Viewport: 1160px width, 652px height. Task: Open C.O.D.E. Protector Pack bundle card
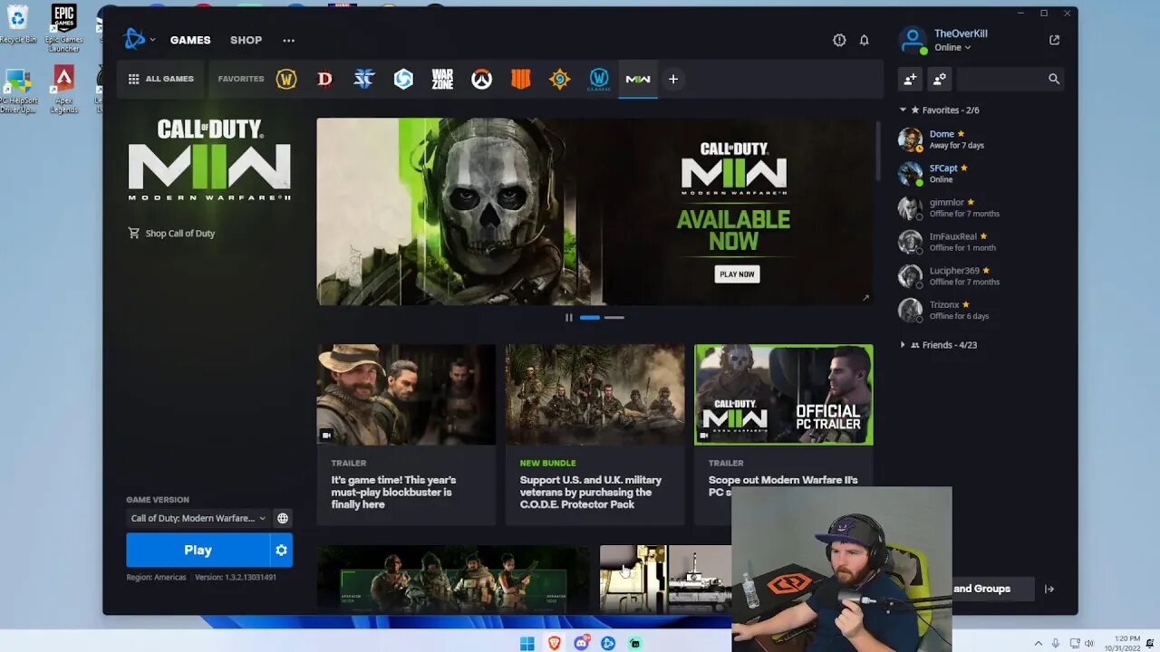point(595,435)
